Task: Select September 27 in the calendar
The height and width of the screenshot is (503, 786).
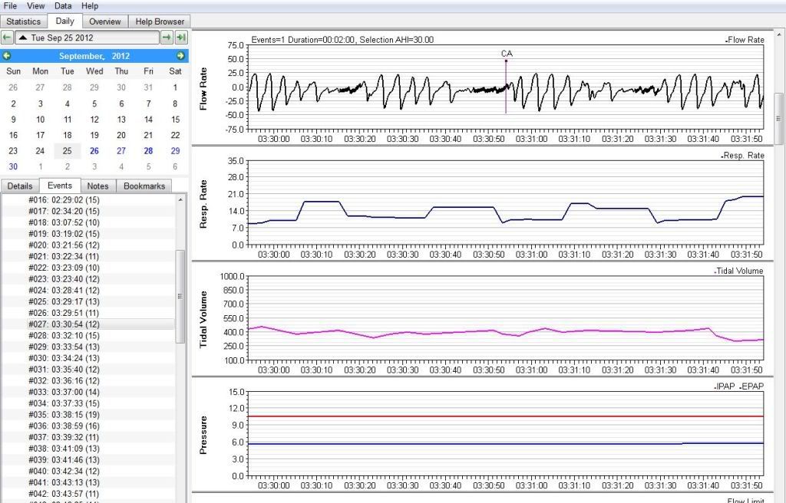Action: click(121, 151)
